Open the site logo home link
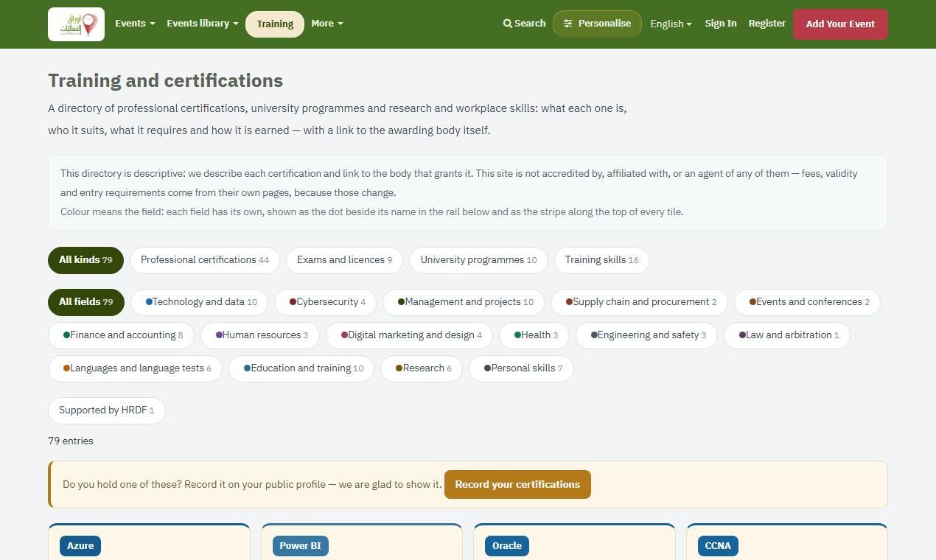The width and height of the screenshot is (936, 560). pos(76,24)
